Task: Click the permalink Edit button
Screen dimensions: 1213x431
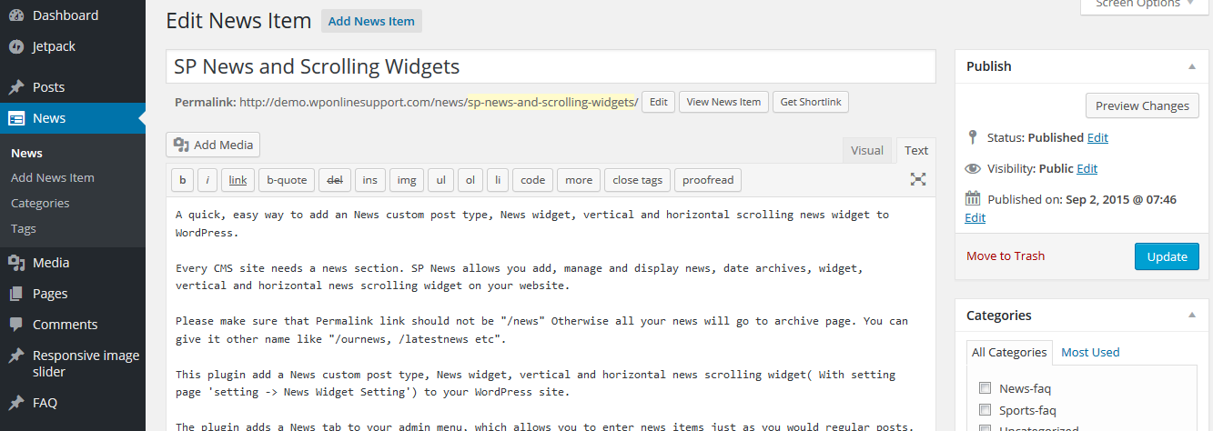Action: (658, 102)
